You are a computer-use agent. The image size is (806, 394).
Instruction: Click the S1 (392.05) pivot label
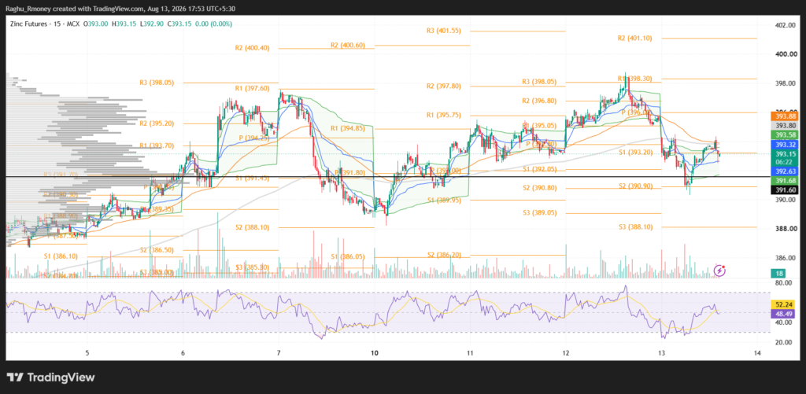539,169
